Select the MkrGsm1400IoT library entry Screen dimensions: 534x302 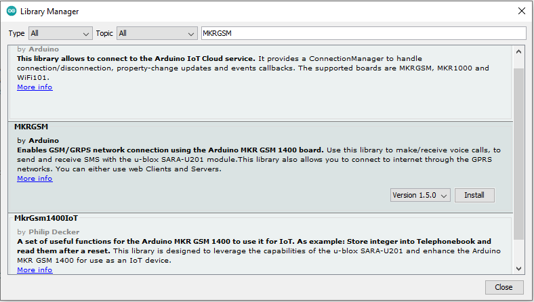(46, 218)
